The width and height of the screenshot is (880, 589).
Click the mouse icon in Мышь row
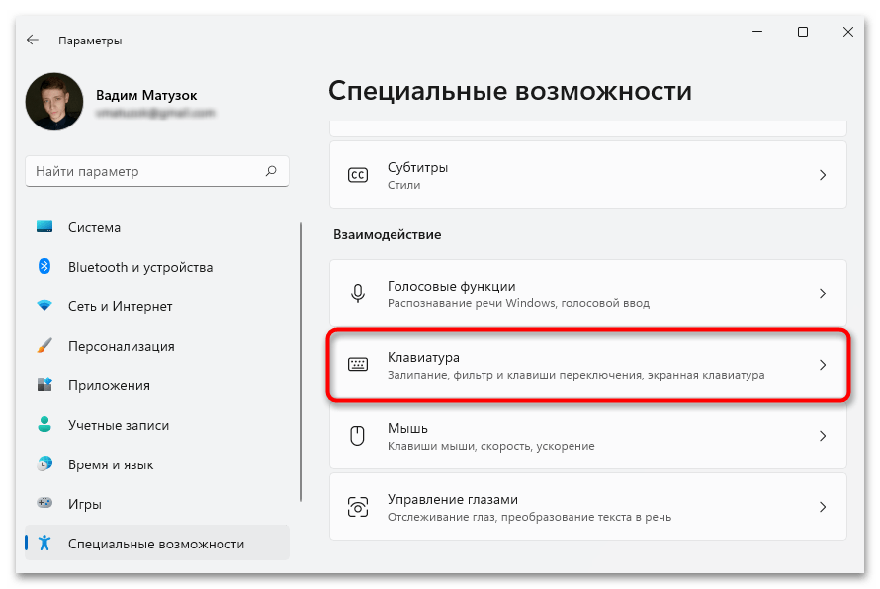click(x=357, y=436)
